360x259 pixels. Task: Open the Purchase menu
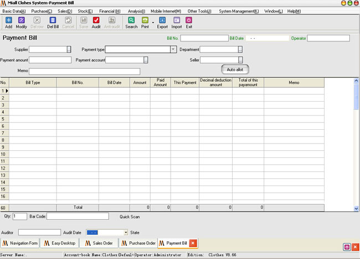(42, 11)
